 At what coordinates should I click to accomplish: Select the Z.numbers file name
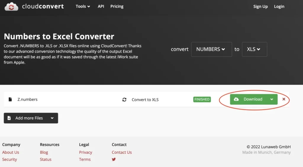28,99
